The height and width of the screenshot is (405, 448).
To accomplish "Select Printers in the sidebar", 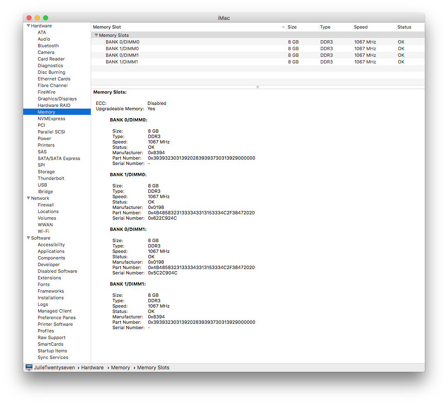I will [46, 145].
